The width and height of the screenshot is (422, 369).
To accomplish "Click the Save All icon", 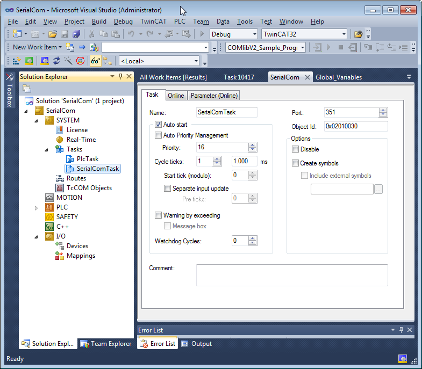I will pyautogui.click(x=76, y=34).
